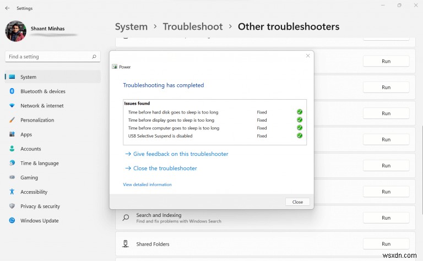Click the Gaming controller icon

(12, 178)
